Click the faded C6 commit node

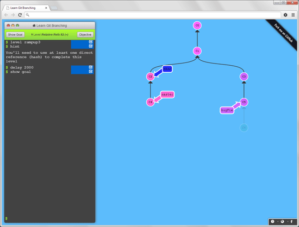[244, 128]
